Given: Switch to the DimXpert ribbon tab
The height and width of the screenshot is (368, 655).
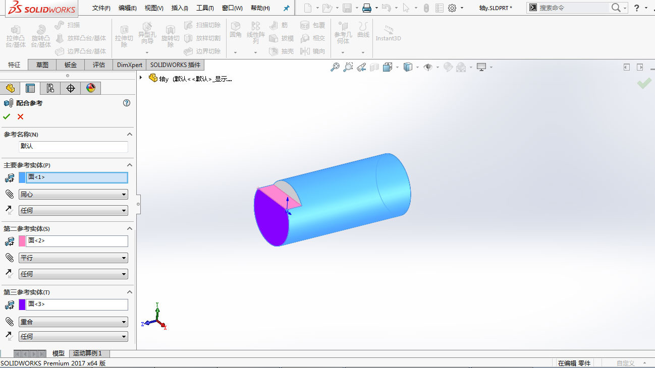Looking at the screenshot, I should (x=130, y=65).
